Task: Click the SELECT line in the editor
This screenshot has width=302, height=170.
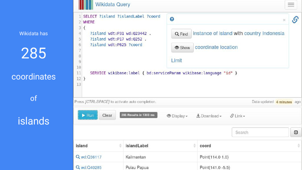Action: tap(122, 17)
